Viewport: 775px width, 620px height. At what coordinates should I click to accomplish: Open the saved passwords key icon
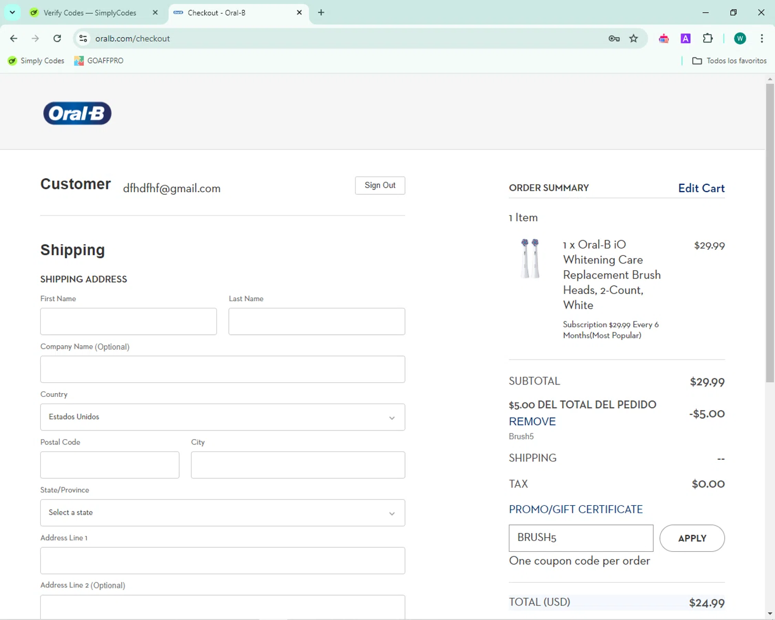point(614,38)
